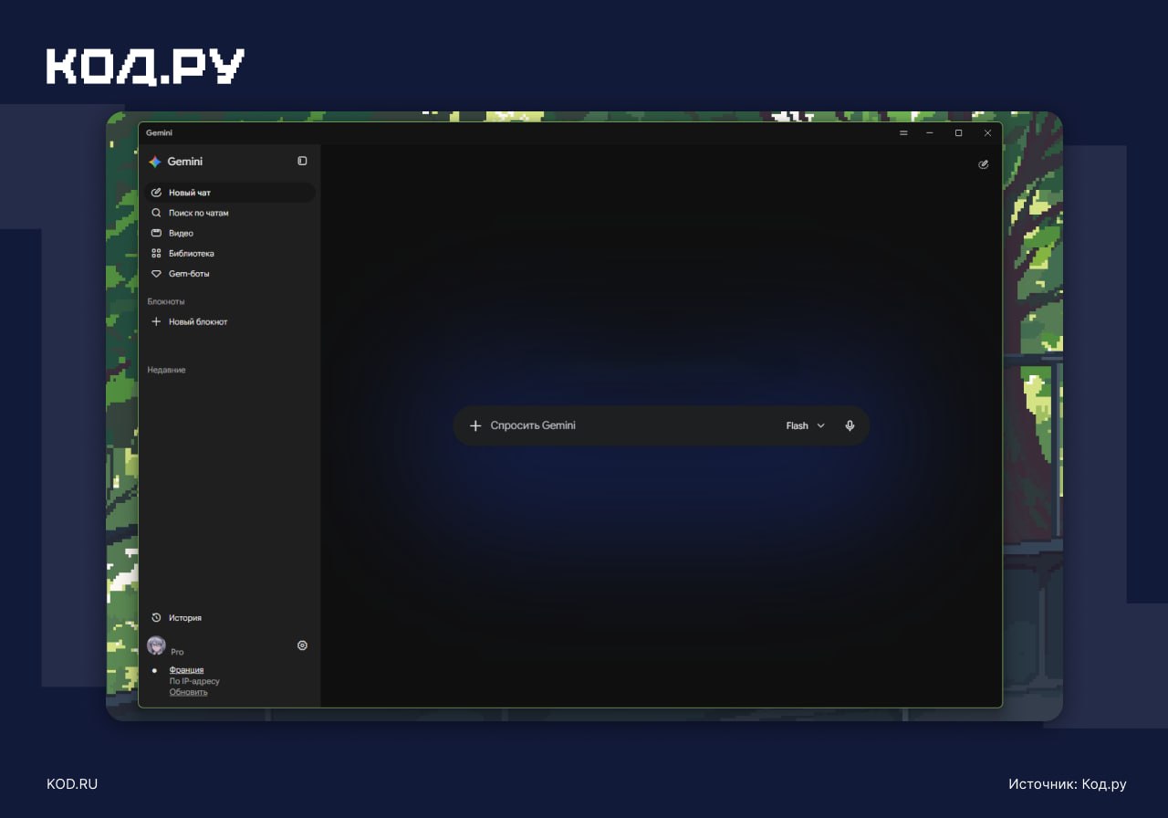Click the Франция location link

[186, 670]
